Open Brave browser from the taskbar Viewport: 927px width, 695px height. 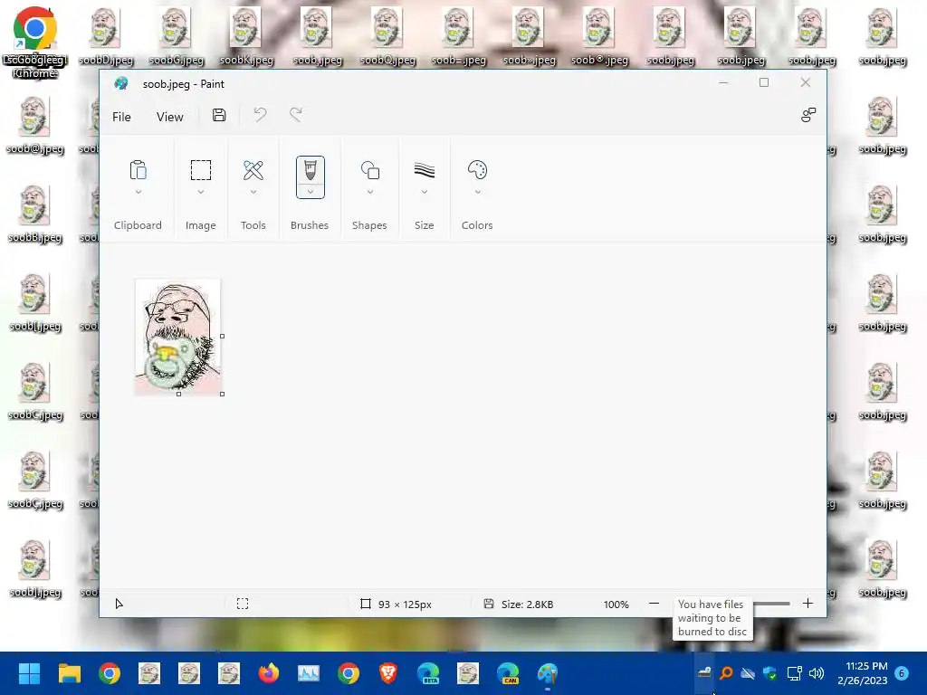pos(388,673)
